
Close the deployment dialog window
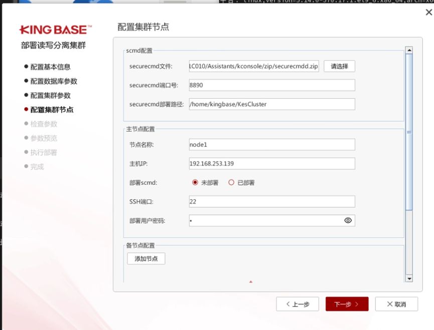(x=428, y=13)
